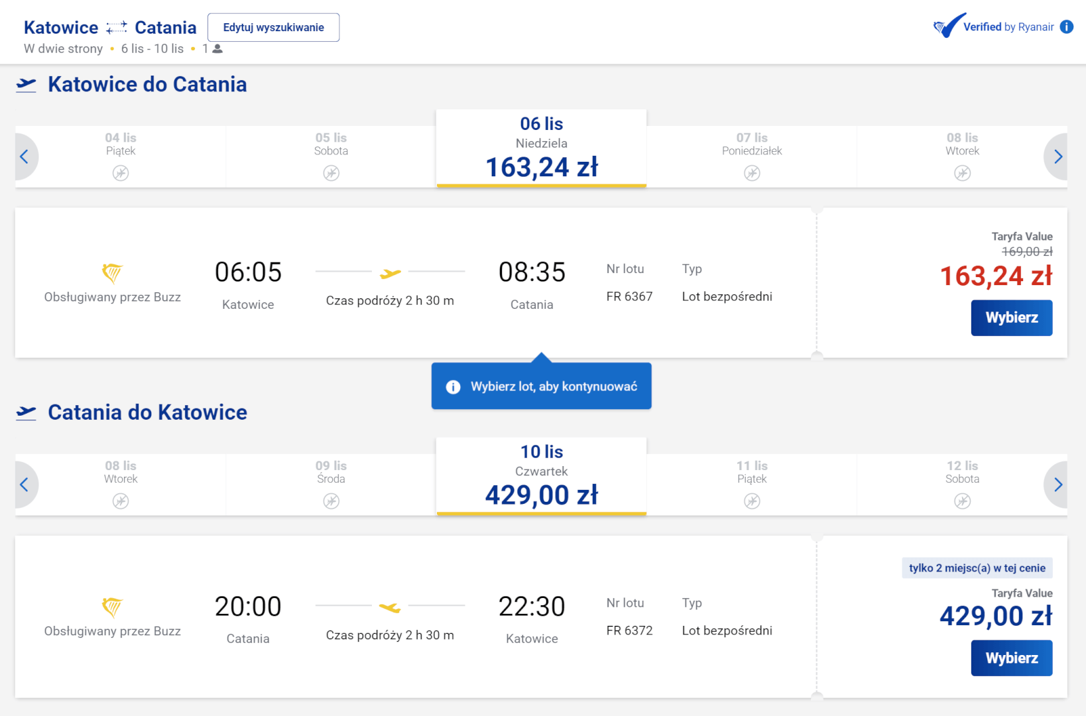Image resolution: width=1086 pixels, height=716 pixels.
Task: Click Katowice heading in search summary
Action: click(61, 27)
